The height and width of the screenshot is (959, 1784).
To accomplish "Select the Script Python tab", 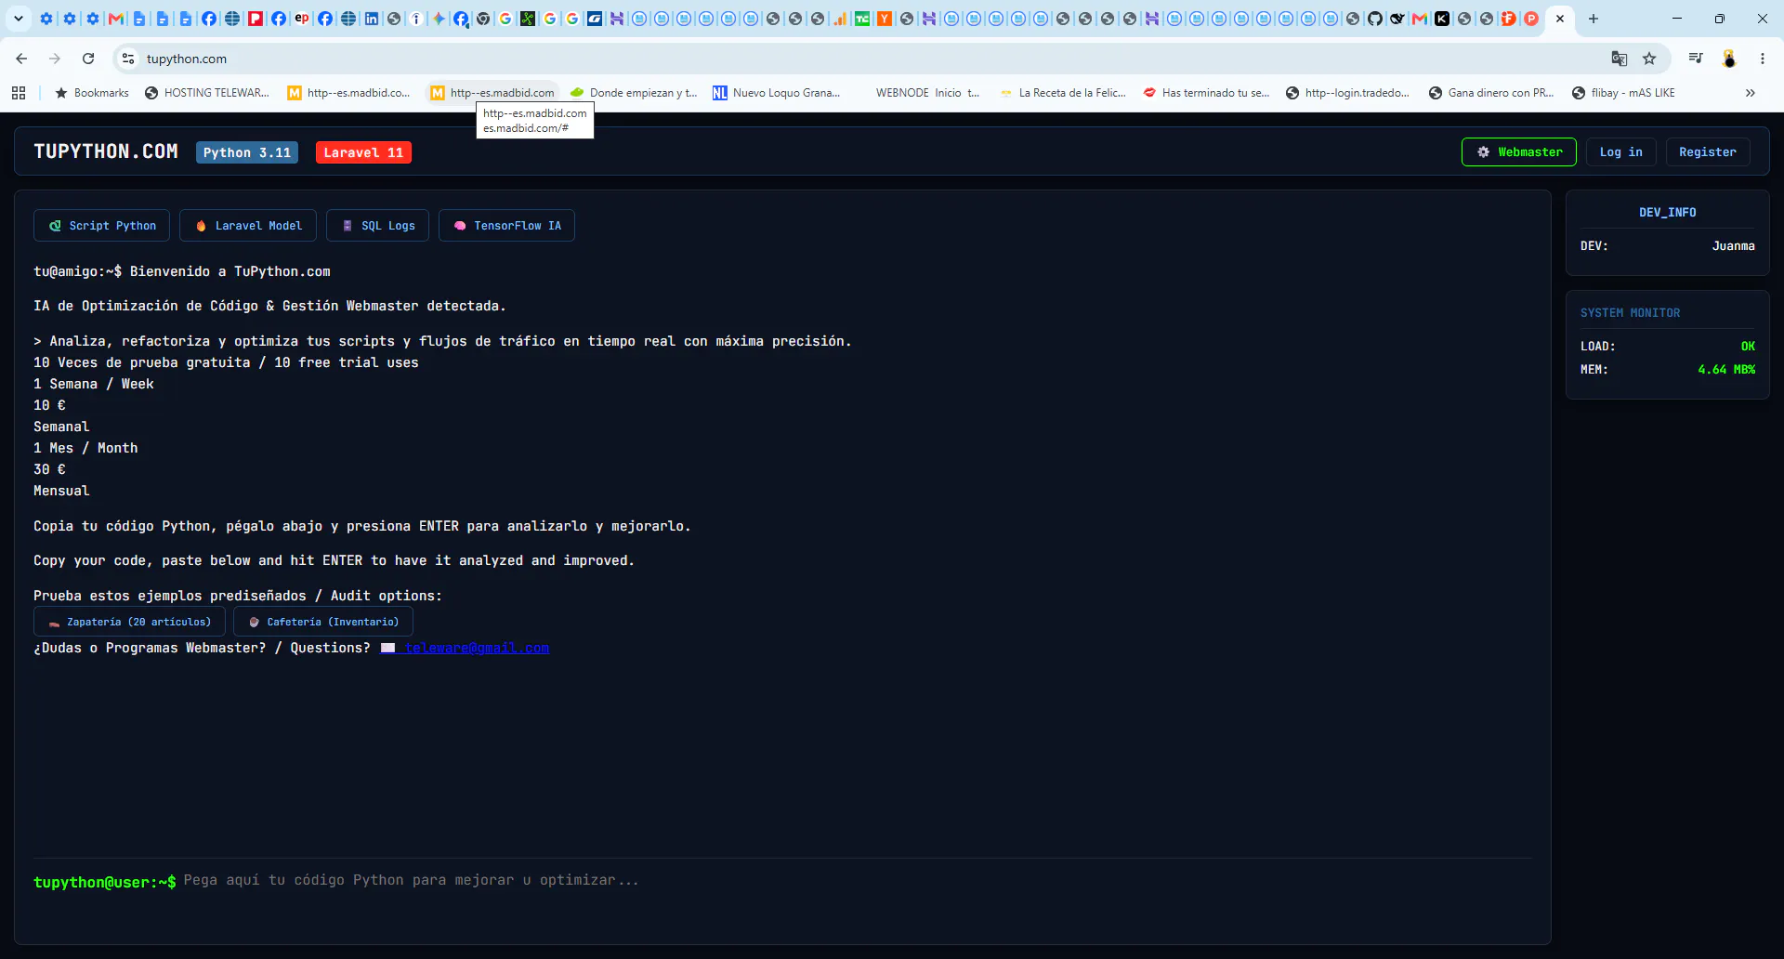I will point(102,226).
